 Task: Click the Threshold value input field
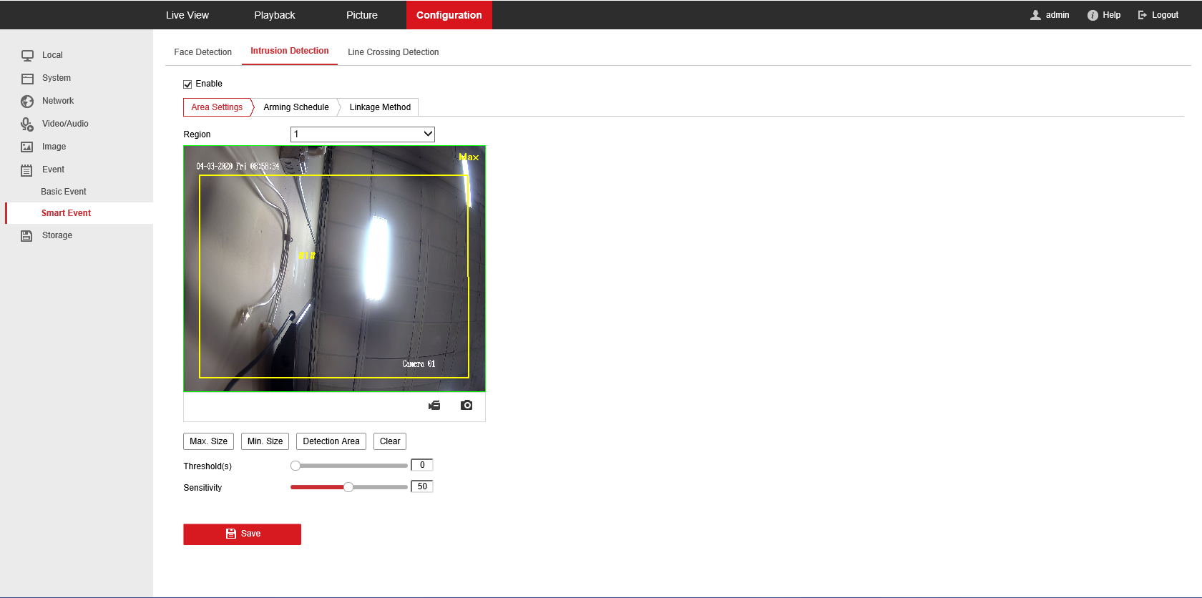[422, 465]
